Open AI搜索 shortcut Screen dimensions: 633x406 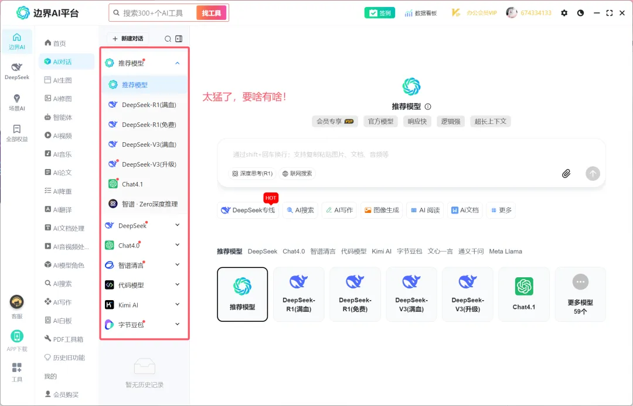300,210
